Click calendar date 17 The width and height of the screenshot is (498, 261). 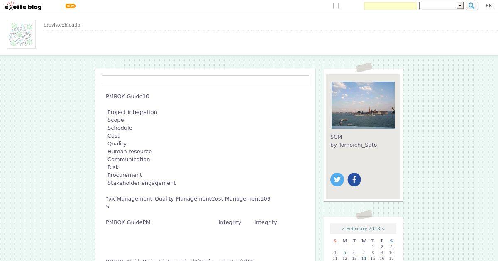coord(391,258)
